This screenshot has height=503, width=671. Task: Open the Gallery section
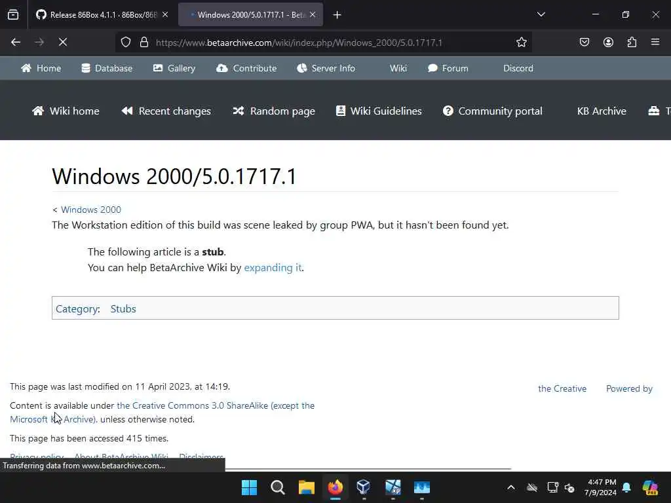(x=174, y=68)
